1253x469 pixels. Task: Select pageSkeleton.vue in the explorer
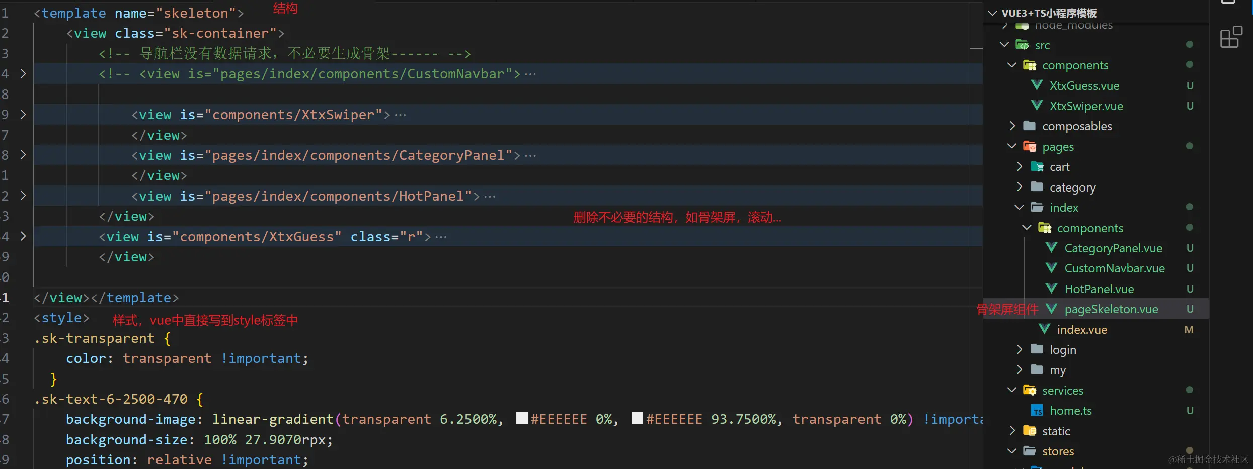[1111, 309]
